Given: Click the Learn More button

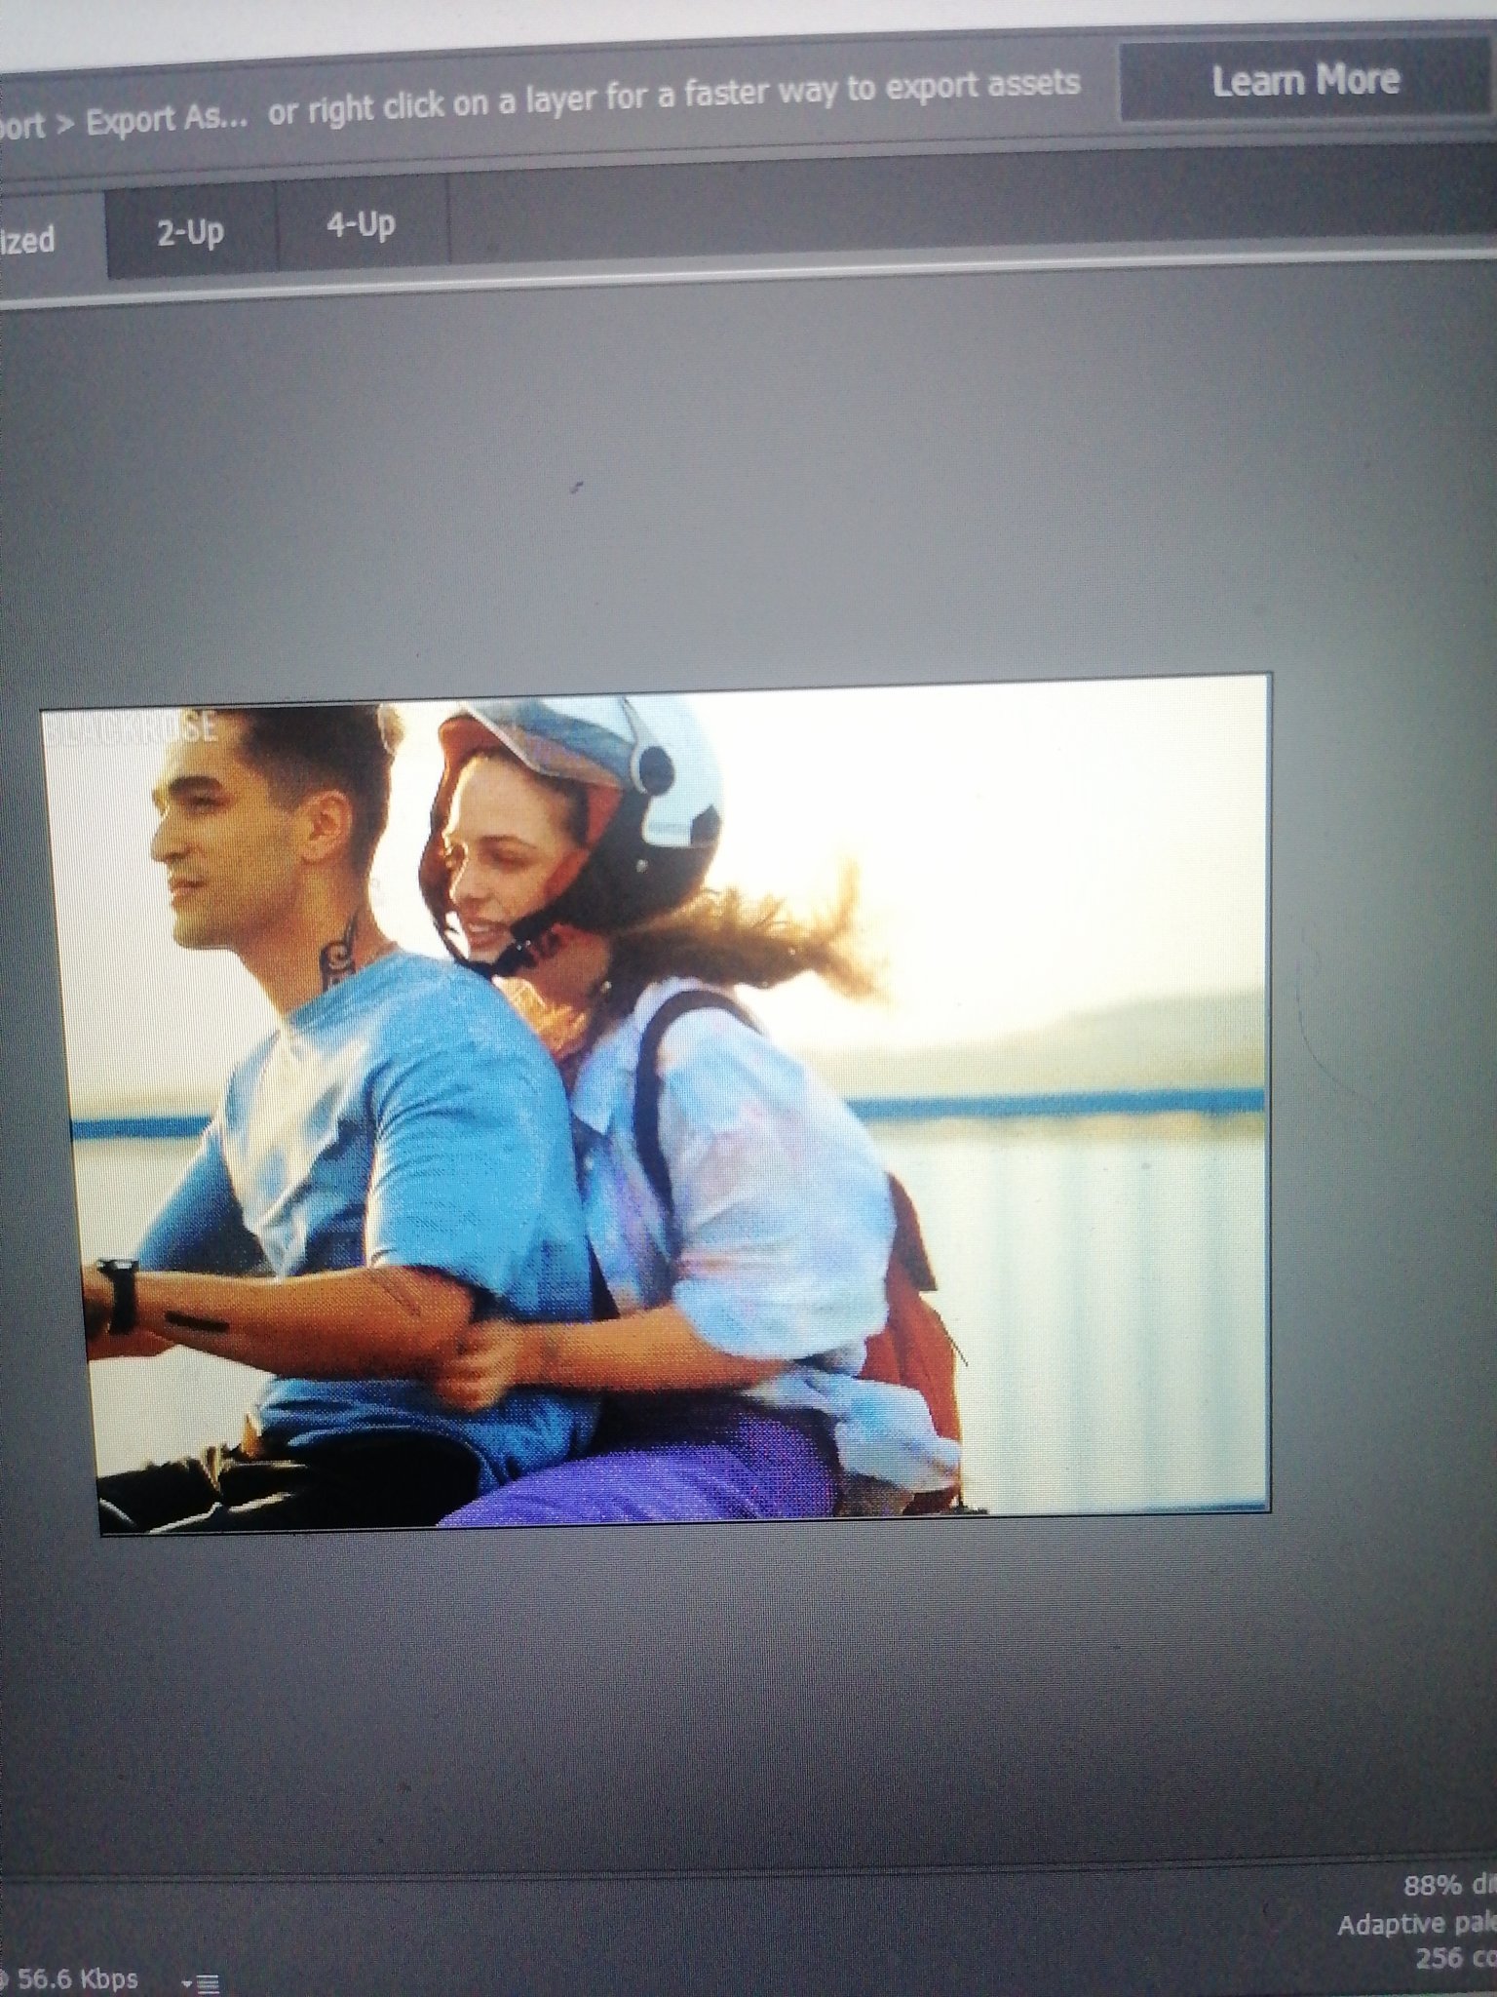Looking at the screenshot, I should click(x=1304, y=81).
